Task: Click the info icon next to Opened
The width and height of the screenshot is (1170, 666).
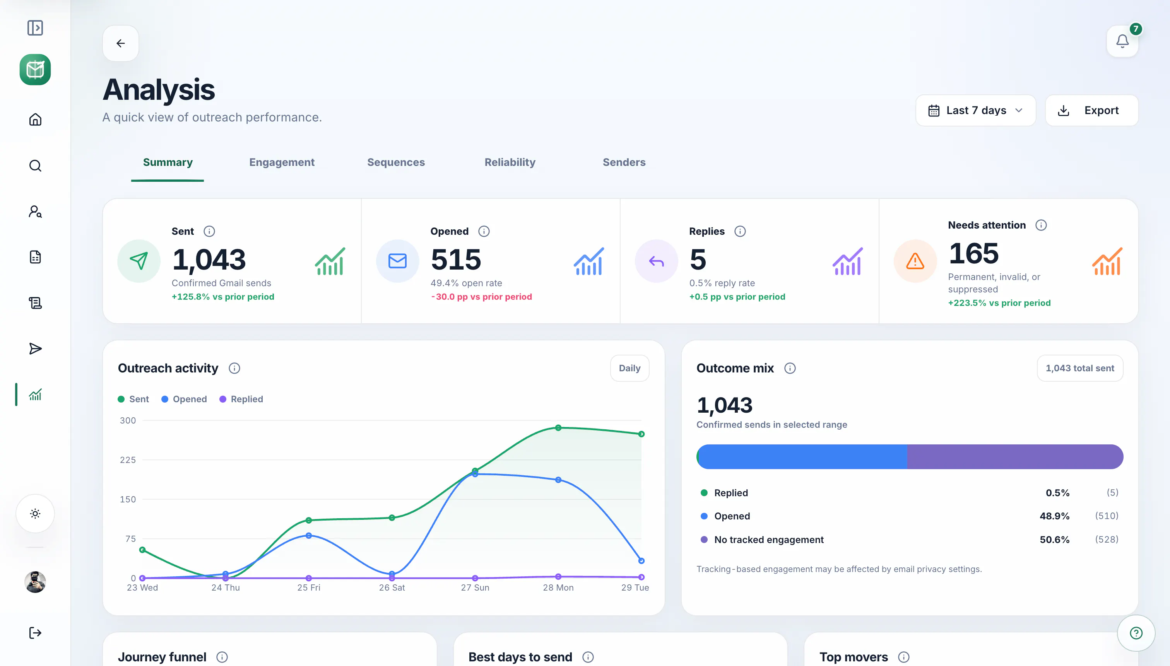Action: pyautogui.click(x=484, y=231)
